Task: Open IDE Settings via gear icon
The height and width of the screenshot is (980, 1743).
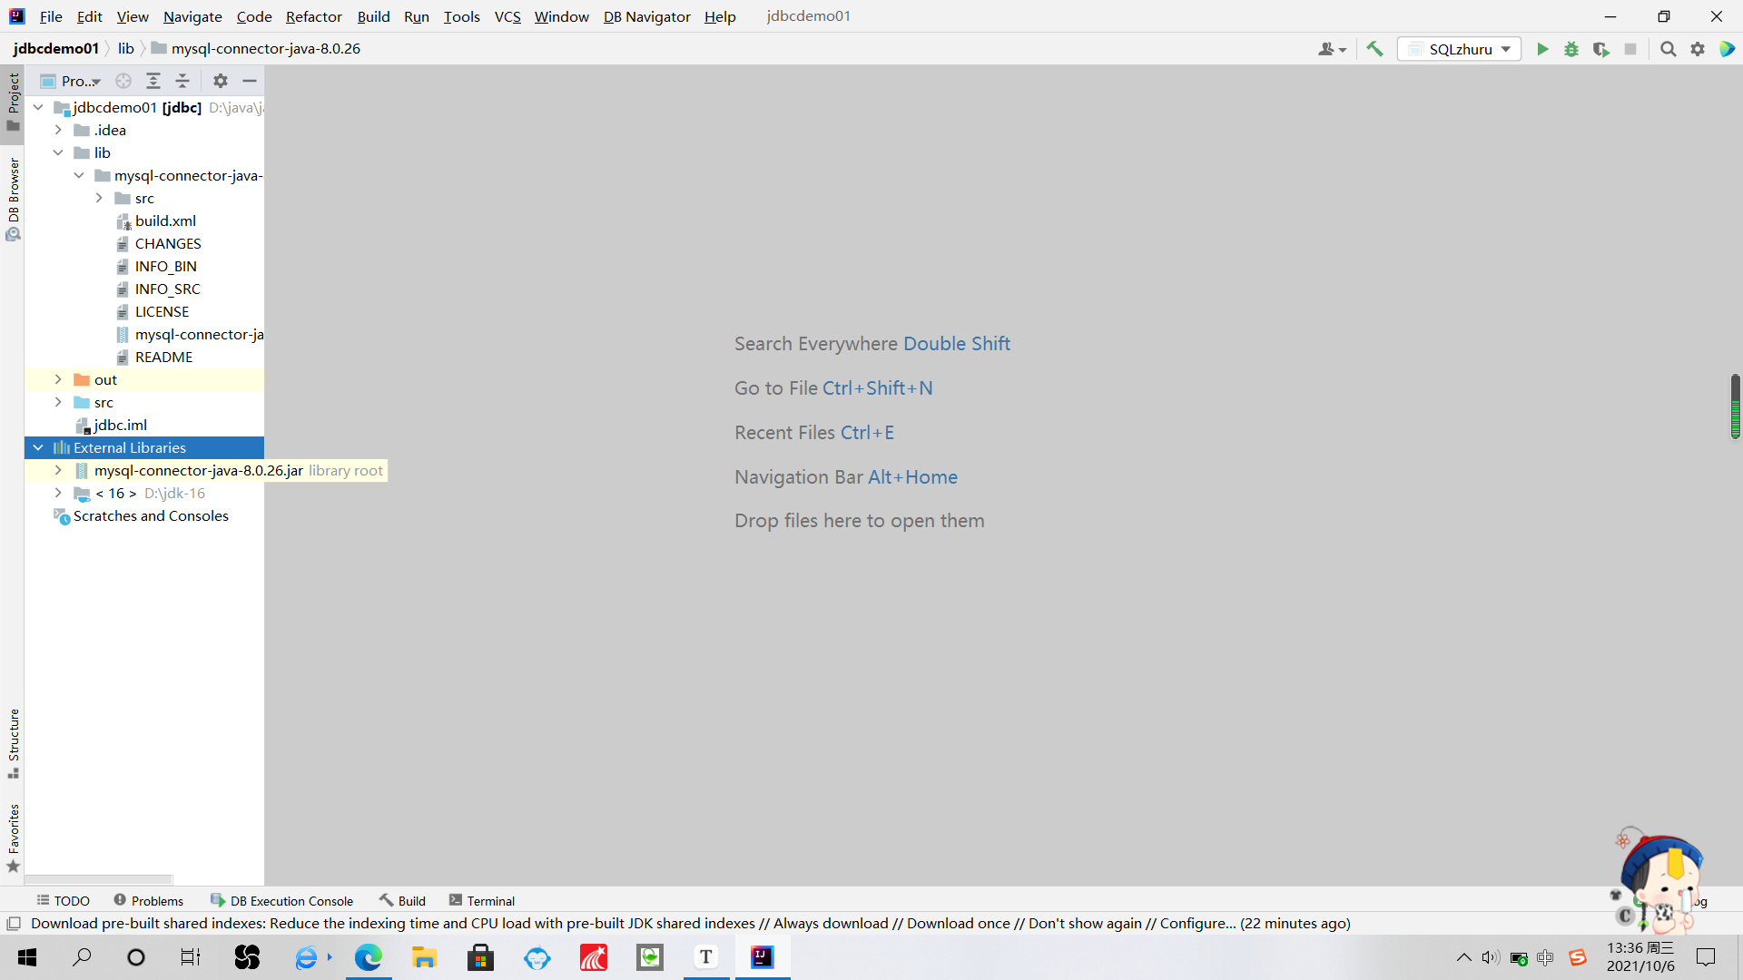Action: click(1698, 49)
